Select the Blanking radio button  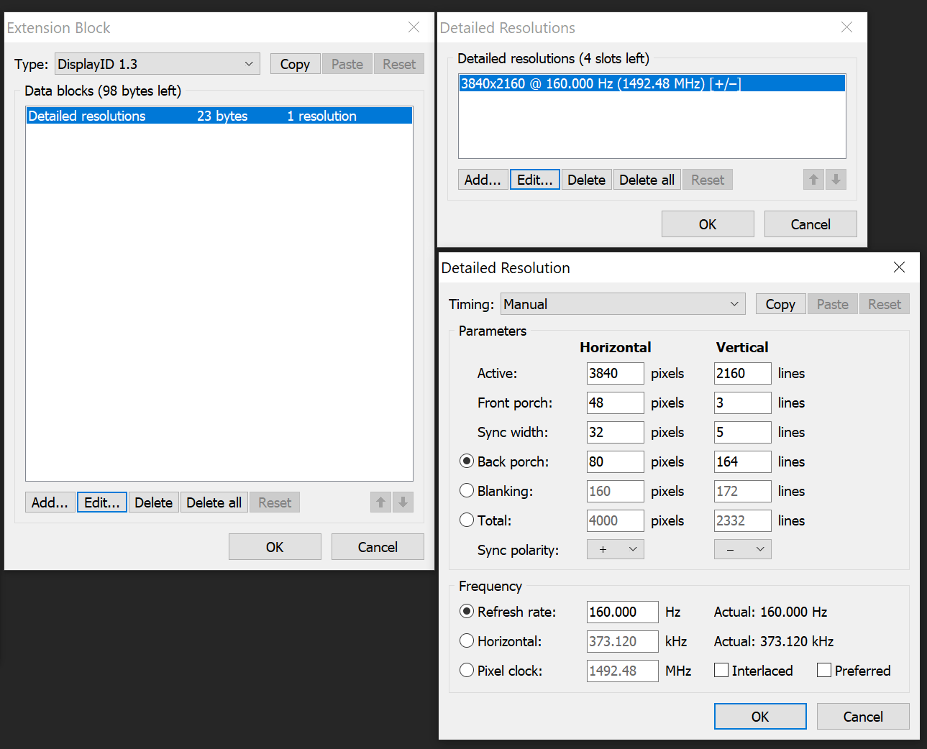point(467,491)
